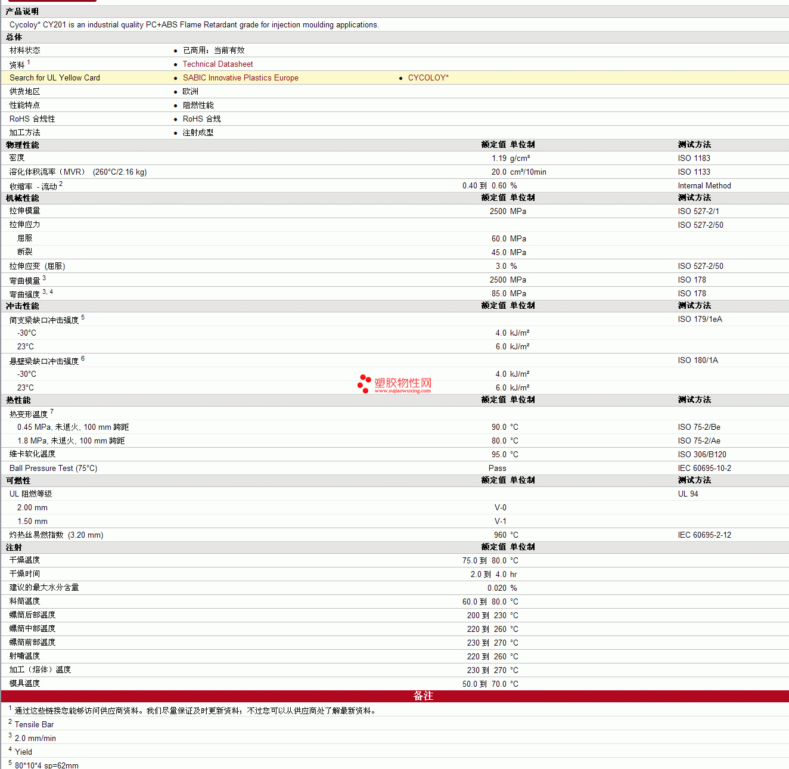This screenshot has width=789, height=769.
Task: Click the MVR value 20.0
Action: click(x=499, y=172)
